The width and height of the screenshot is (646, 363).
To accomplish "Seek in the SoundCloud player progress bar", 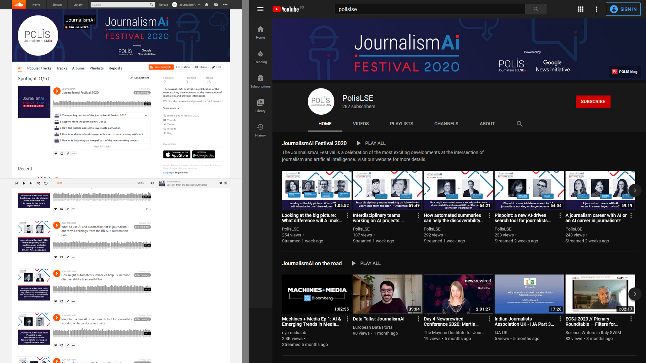I will (x=100, y=183).
